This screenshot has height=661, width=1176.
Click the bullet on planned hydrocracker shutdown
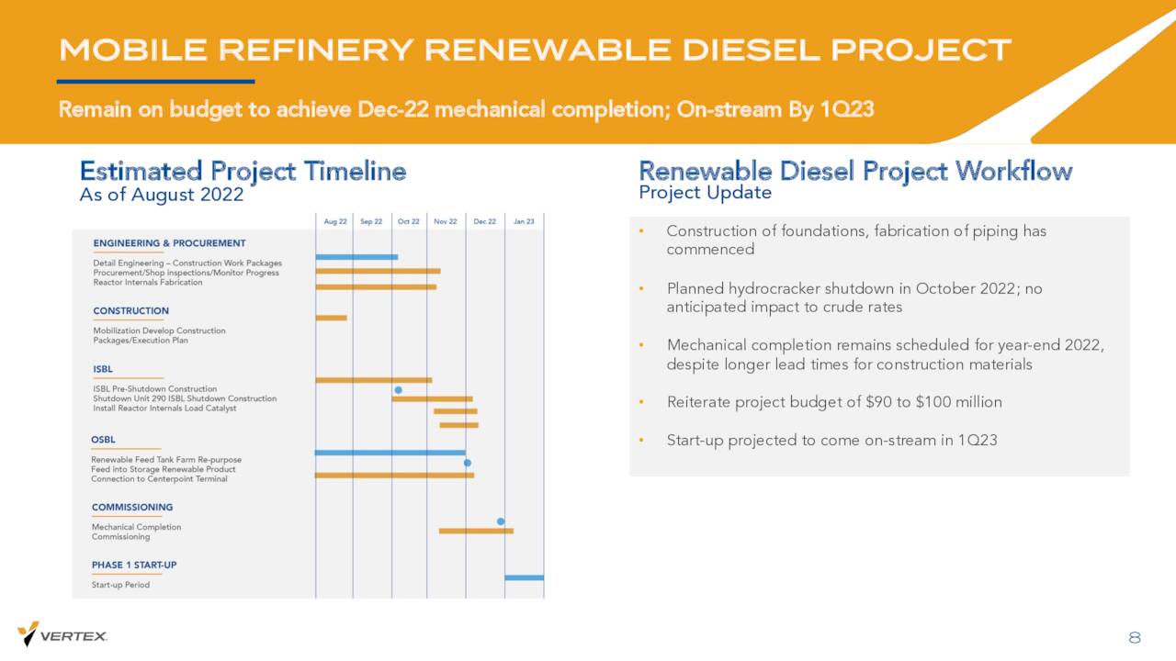[x=854, y=297]
